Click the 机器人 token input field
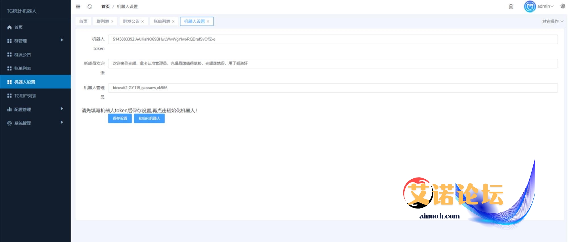Viewport: 568px width, 242px height. 333,39
